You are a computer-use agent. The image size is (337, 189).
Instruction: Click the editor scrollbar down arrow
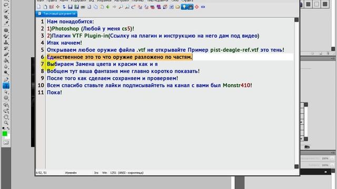pyautogui.click(x=296, y=166)
